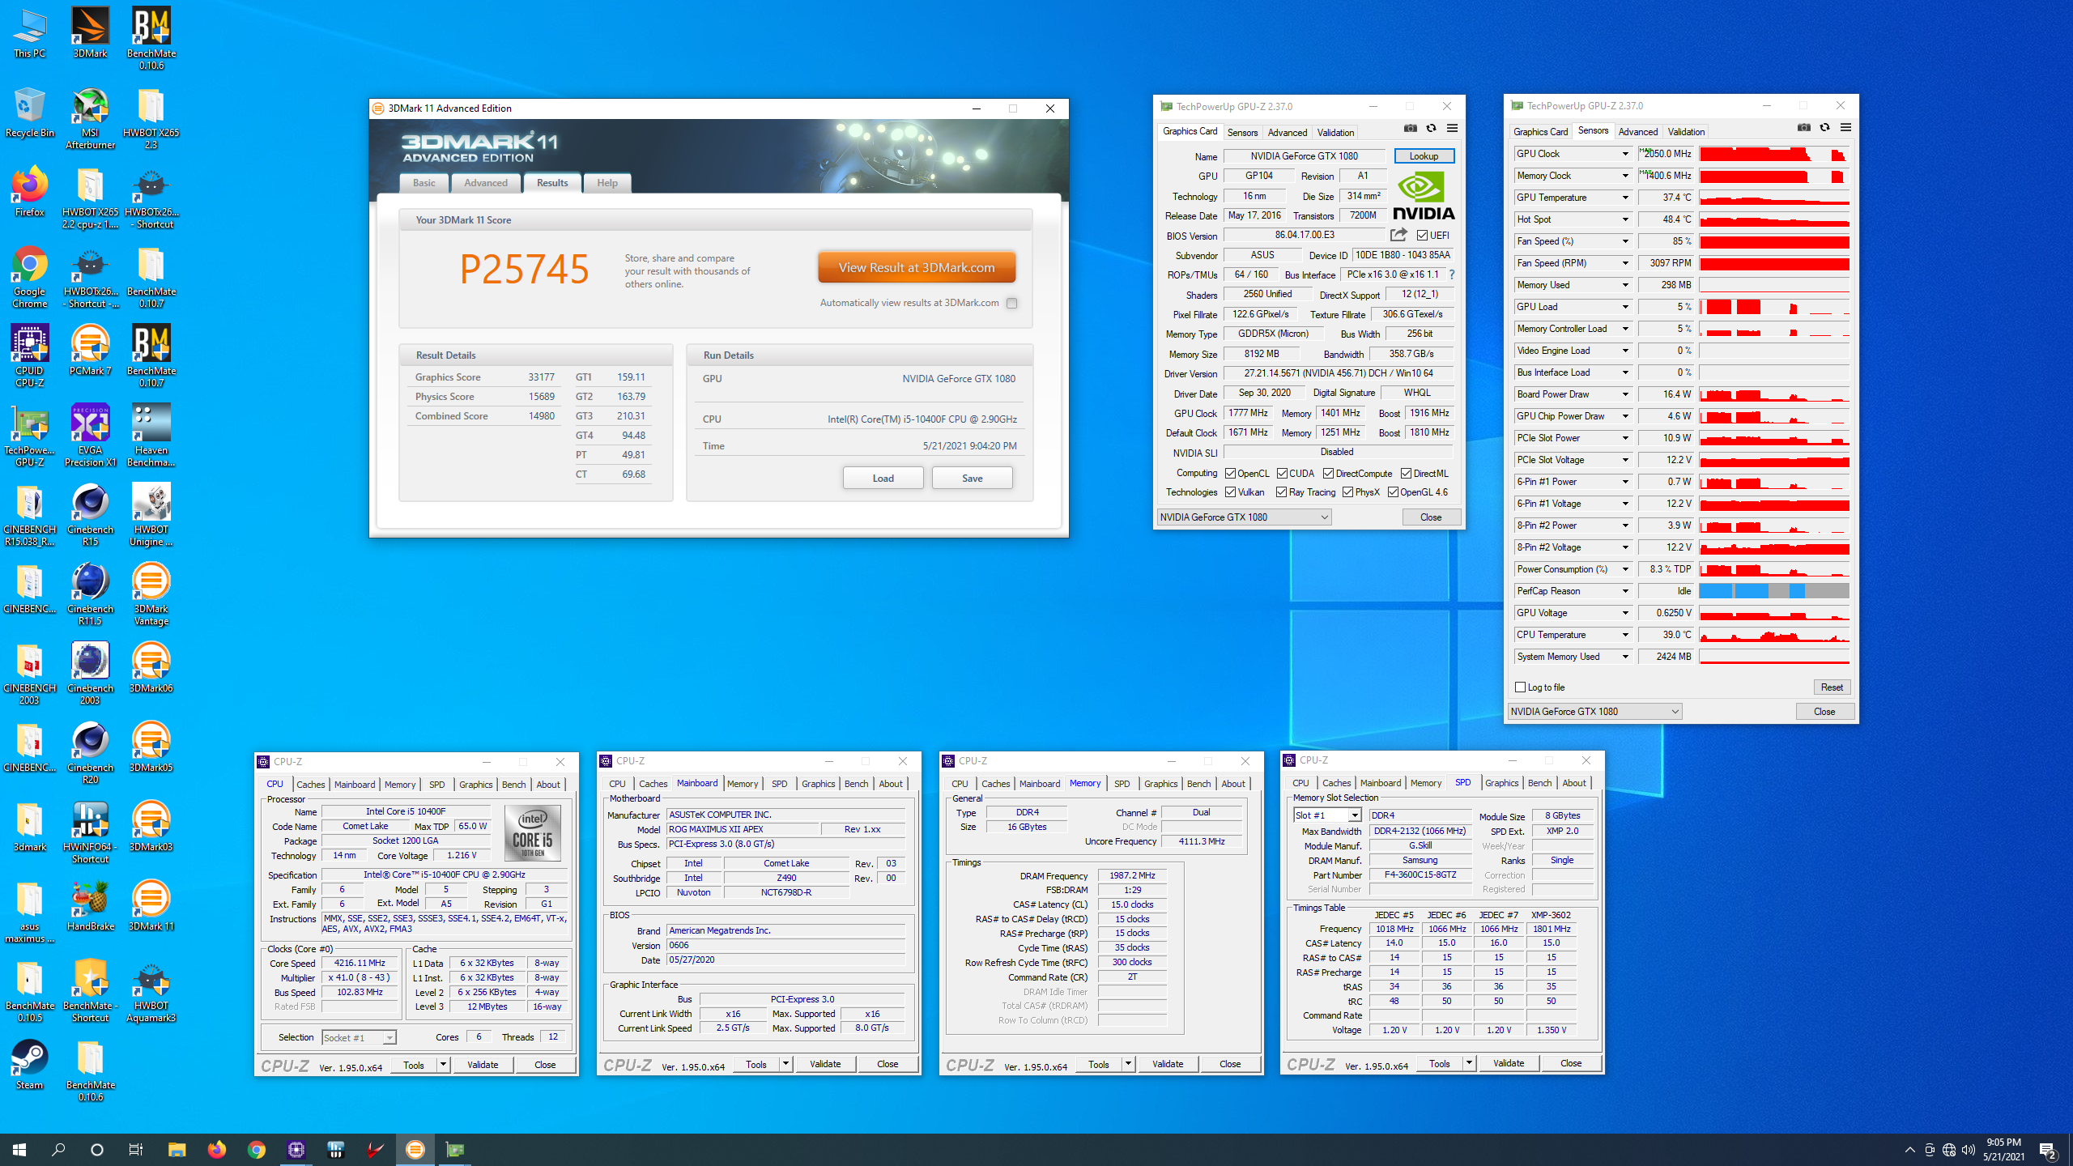
Task: Open Steam desktop icon
Action: click(x=30, y=1065)
